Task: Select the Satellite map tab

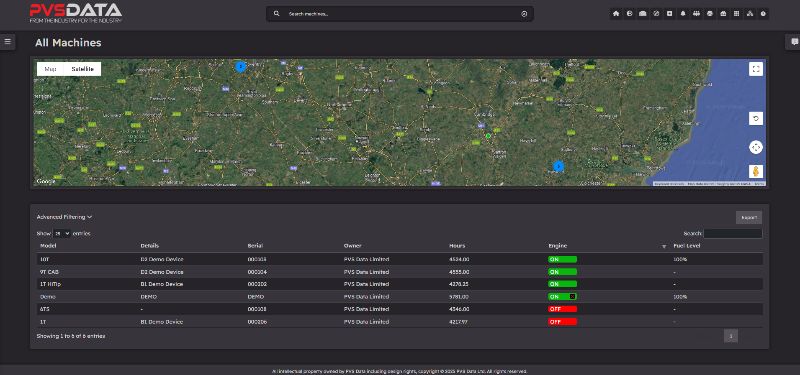Action: (x=82, y=69)
